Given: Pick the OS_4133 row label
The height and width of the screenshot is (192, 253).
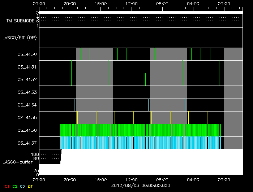Looking at the screenshot, I should pyautogui.click(x=27, y=92).
